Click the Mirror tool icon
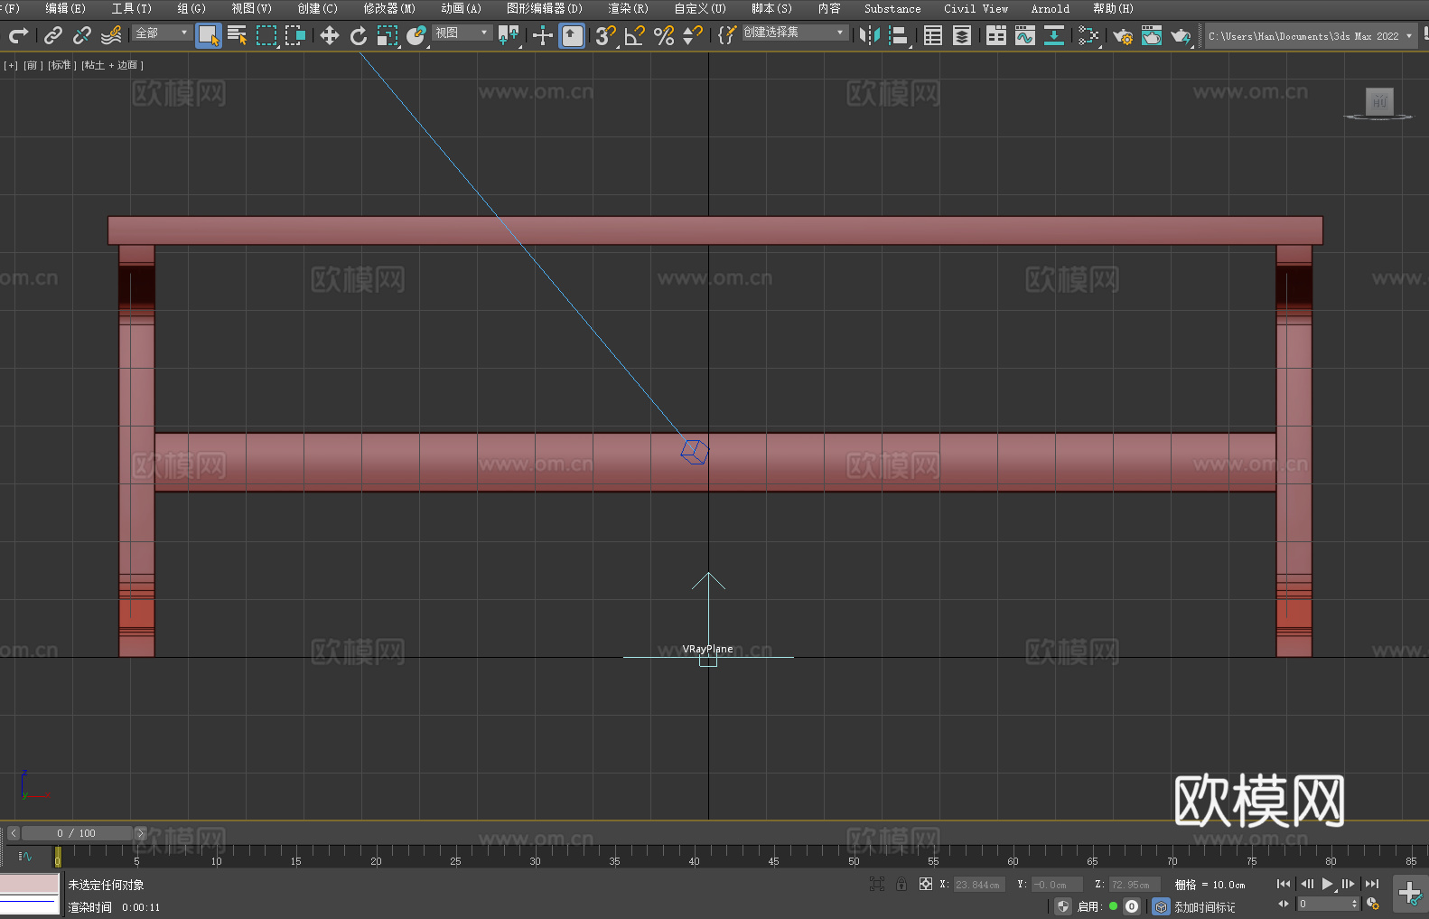Screen dimensions: 1429x919 pos(870,35)
